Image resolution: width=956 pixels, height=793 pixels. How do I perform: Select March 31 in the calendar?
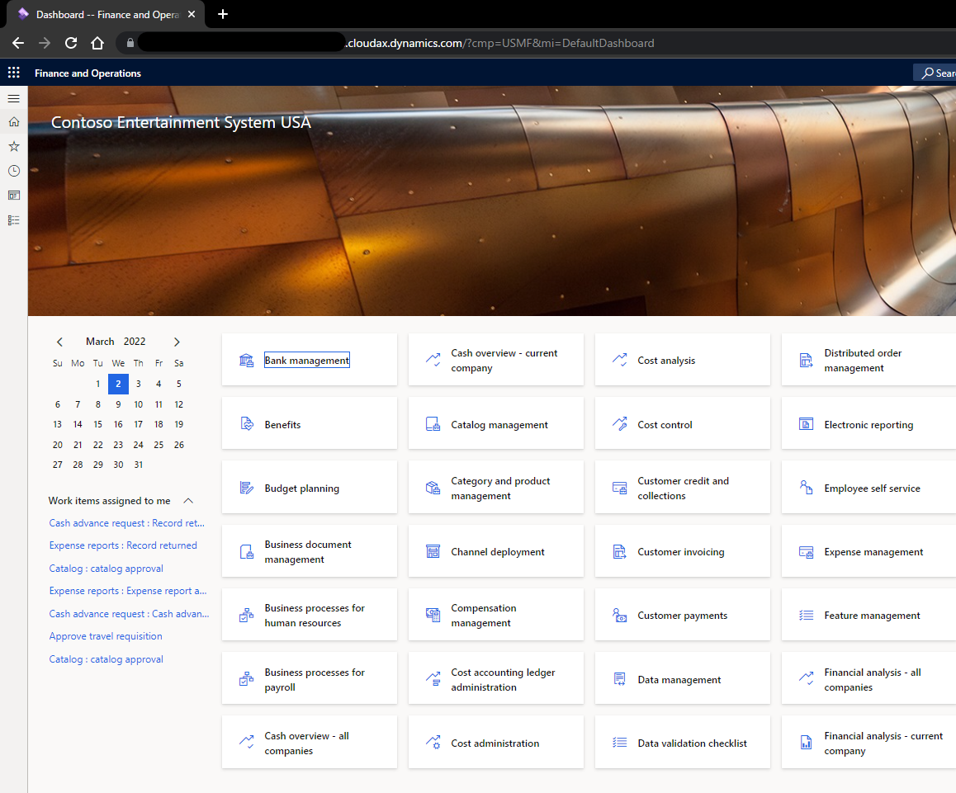tap(139, 465)
